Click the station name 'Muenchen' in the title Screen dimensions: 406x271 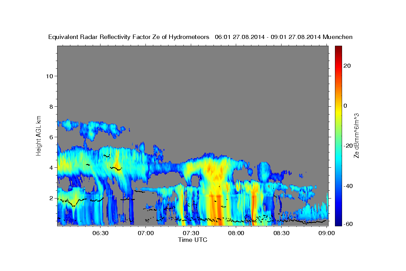click(x=338, y=37)
